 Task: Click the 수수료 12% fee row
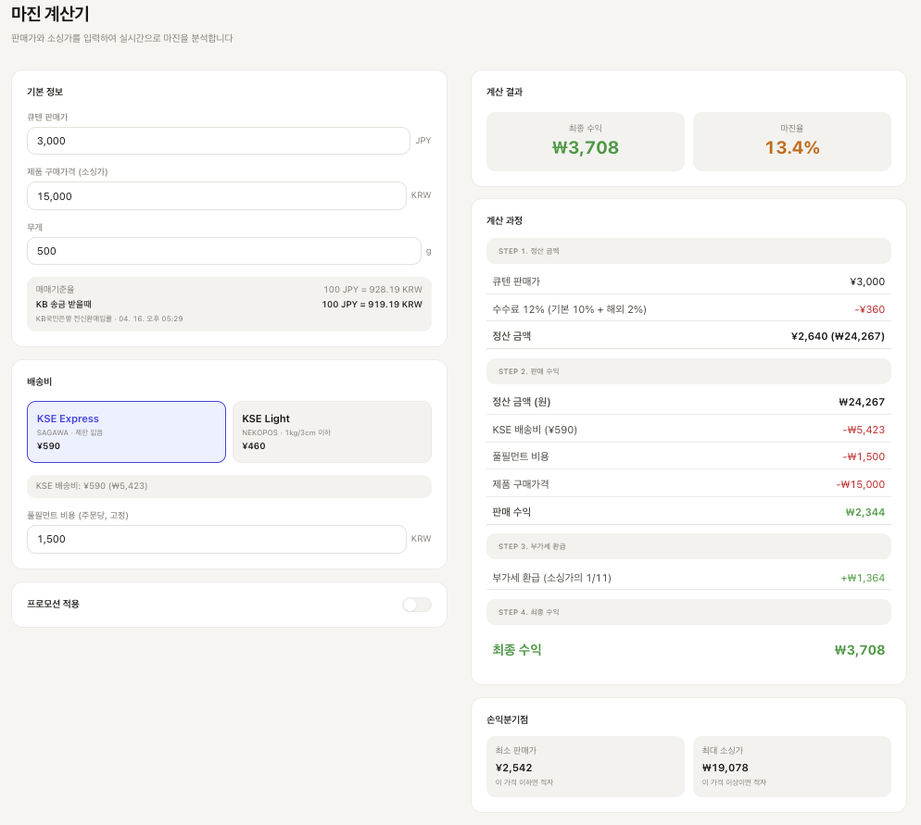tap(688, 309)
